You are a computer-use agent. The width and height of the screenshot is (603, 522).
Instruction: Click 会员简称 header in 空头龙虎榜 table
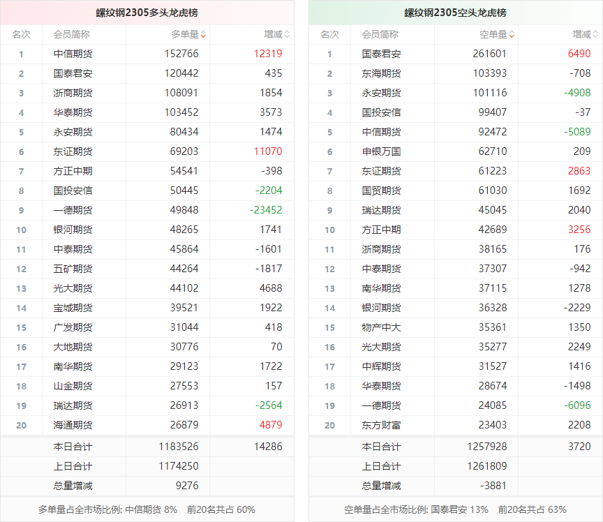(380, 34)
